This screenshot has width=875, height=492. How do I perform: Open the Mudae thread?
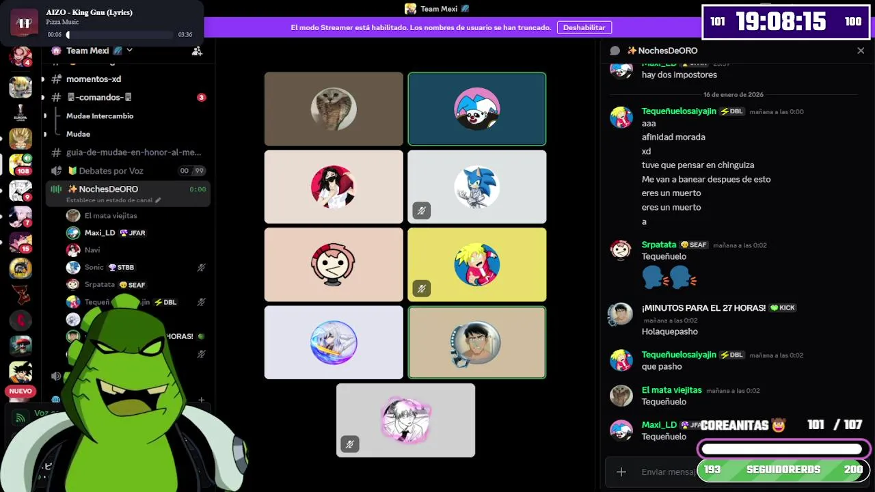[78, 134]
